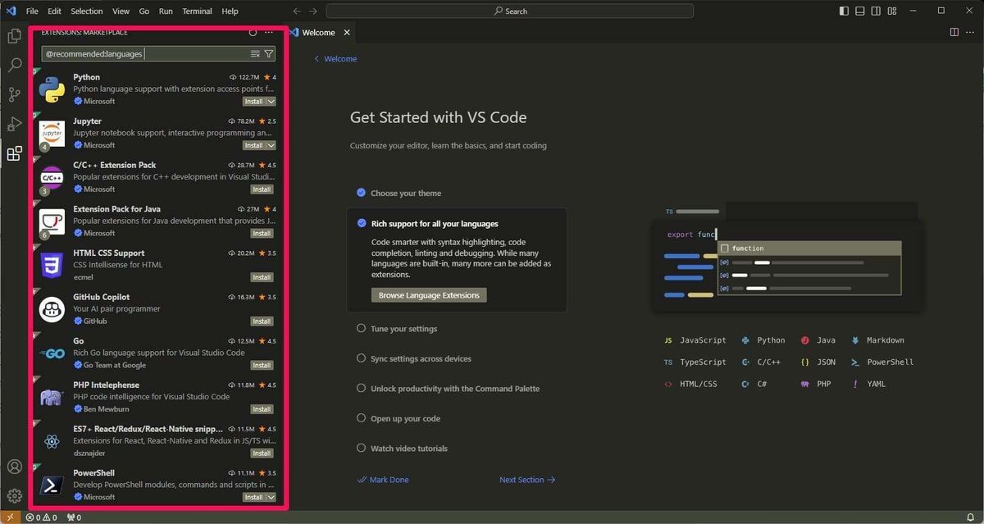Image resolution: width=984 pixels, height=524 pixels.
Task: Open the HTML CSS Support extension icon
Action: pos(52,266)
